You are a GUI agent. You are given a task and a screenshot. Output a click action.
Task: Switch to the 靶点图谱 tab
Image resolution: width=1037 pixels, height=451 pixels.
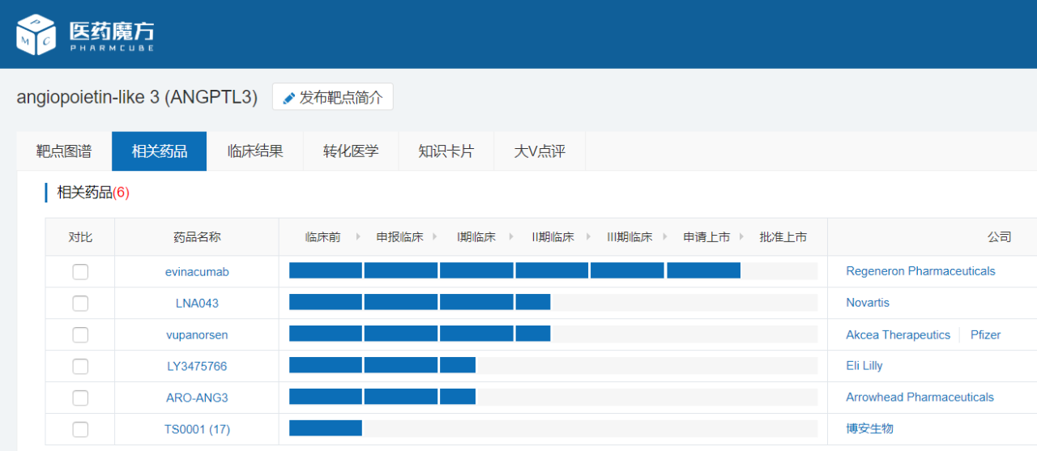click(64, 151)
